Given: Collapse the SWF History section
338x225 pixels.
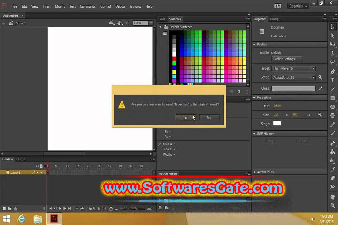Looking at the screenshot, I should [x=254, y=134].
